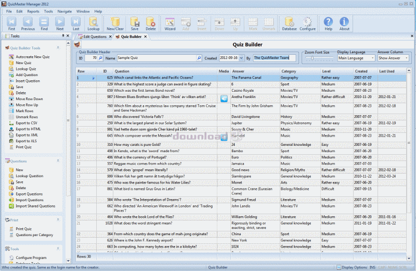Image resolution: width=416 pixels, height=271 pixels.
Task: Click Export to CSV task
Action: [x=27, y=123]
